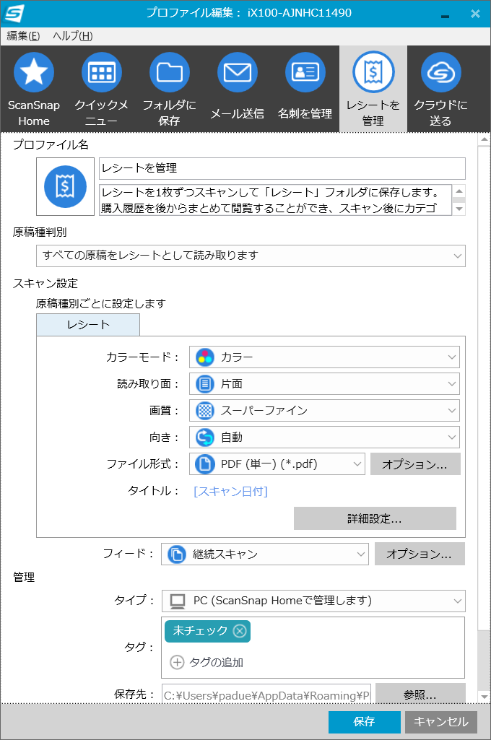The width and height of the screenshot is (491, 740).
Task: Open the 編集(E) menu
Action: coord(24,36)
